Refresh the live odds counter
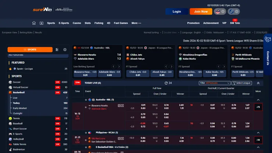Viewport: 272px width, 153px height. [x=166, y=83]
